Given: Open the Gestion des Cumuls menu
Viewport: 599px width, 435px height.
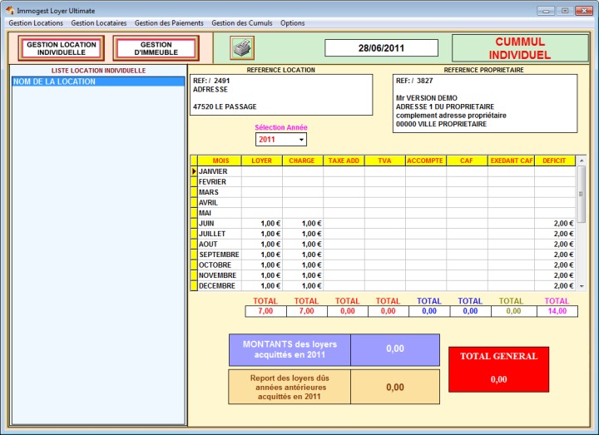Looking at the screenshot, I should coord(242,23).
